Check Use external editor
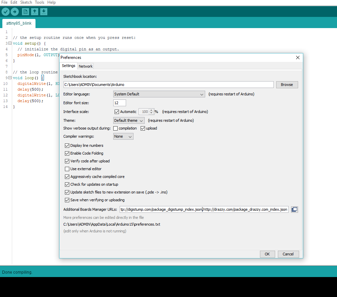Screen dimensions: 337x297 tap(67, 169)
